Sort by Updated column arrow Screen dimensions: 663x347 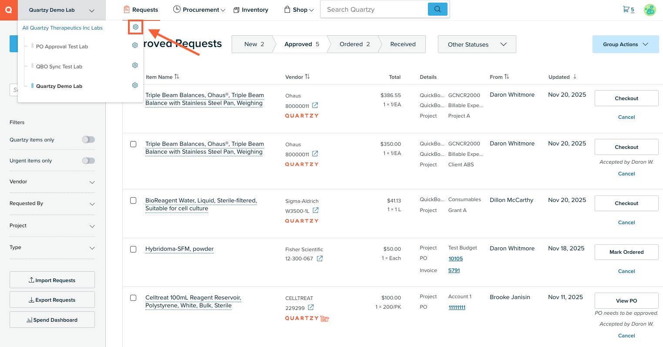point(575,77)
